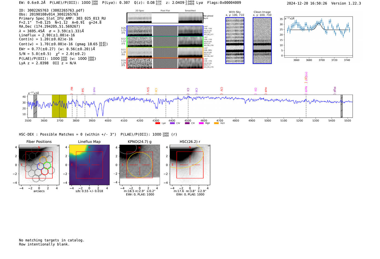The height and width of the screenshot is (259, 380).
Task: Click the orange-bordered 2D Spec fiber cutout
Action: (140, 52)
